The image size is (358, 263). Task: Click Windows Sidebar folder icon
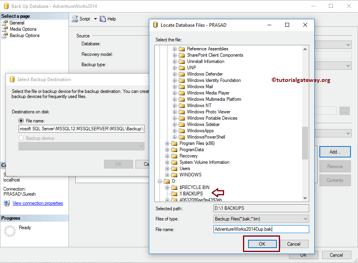pos(182,124)
